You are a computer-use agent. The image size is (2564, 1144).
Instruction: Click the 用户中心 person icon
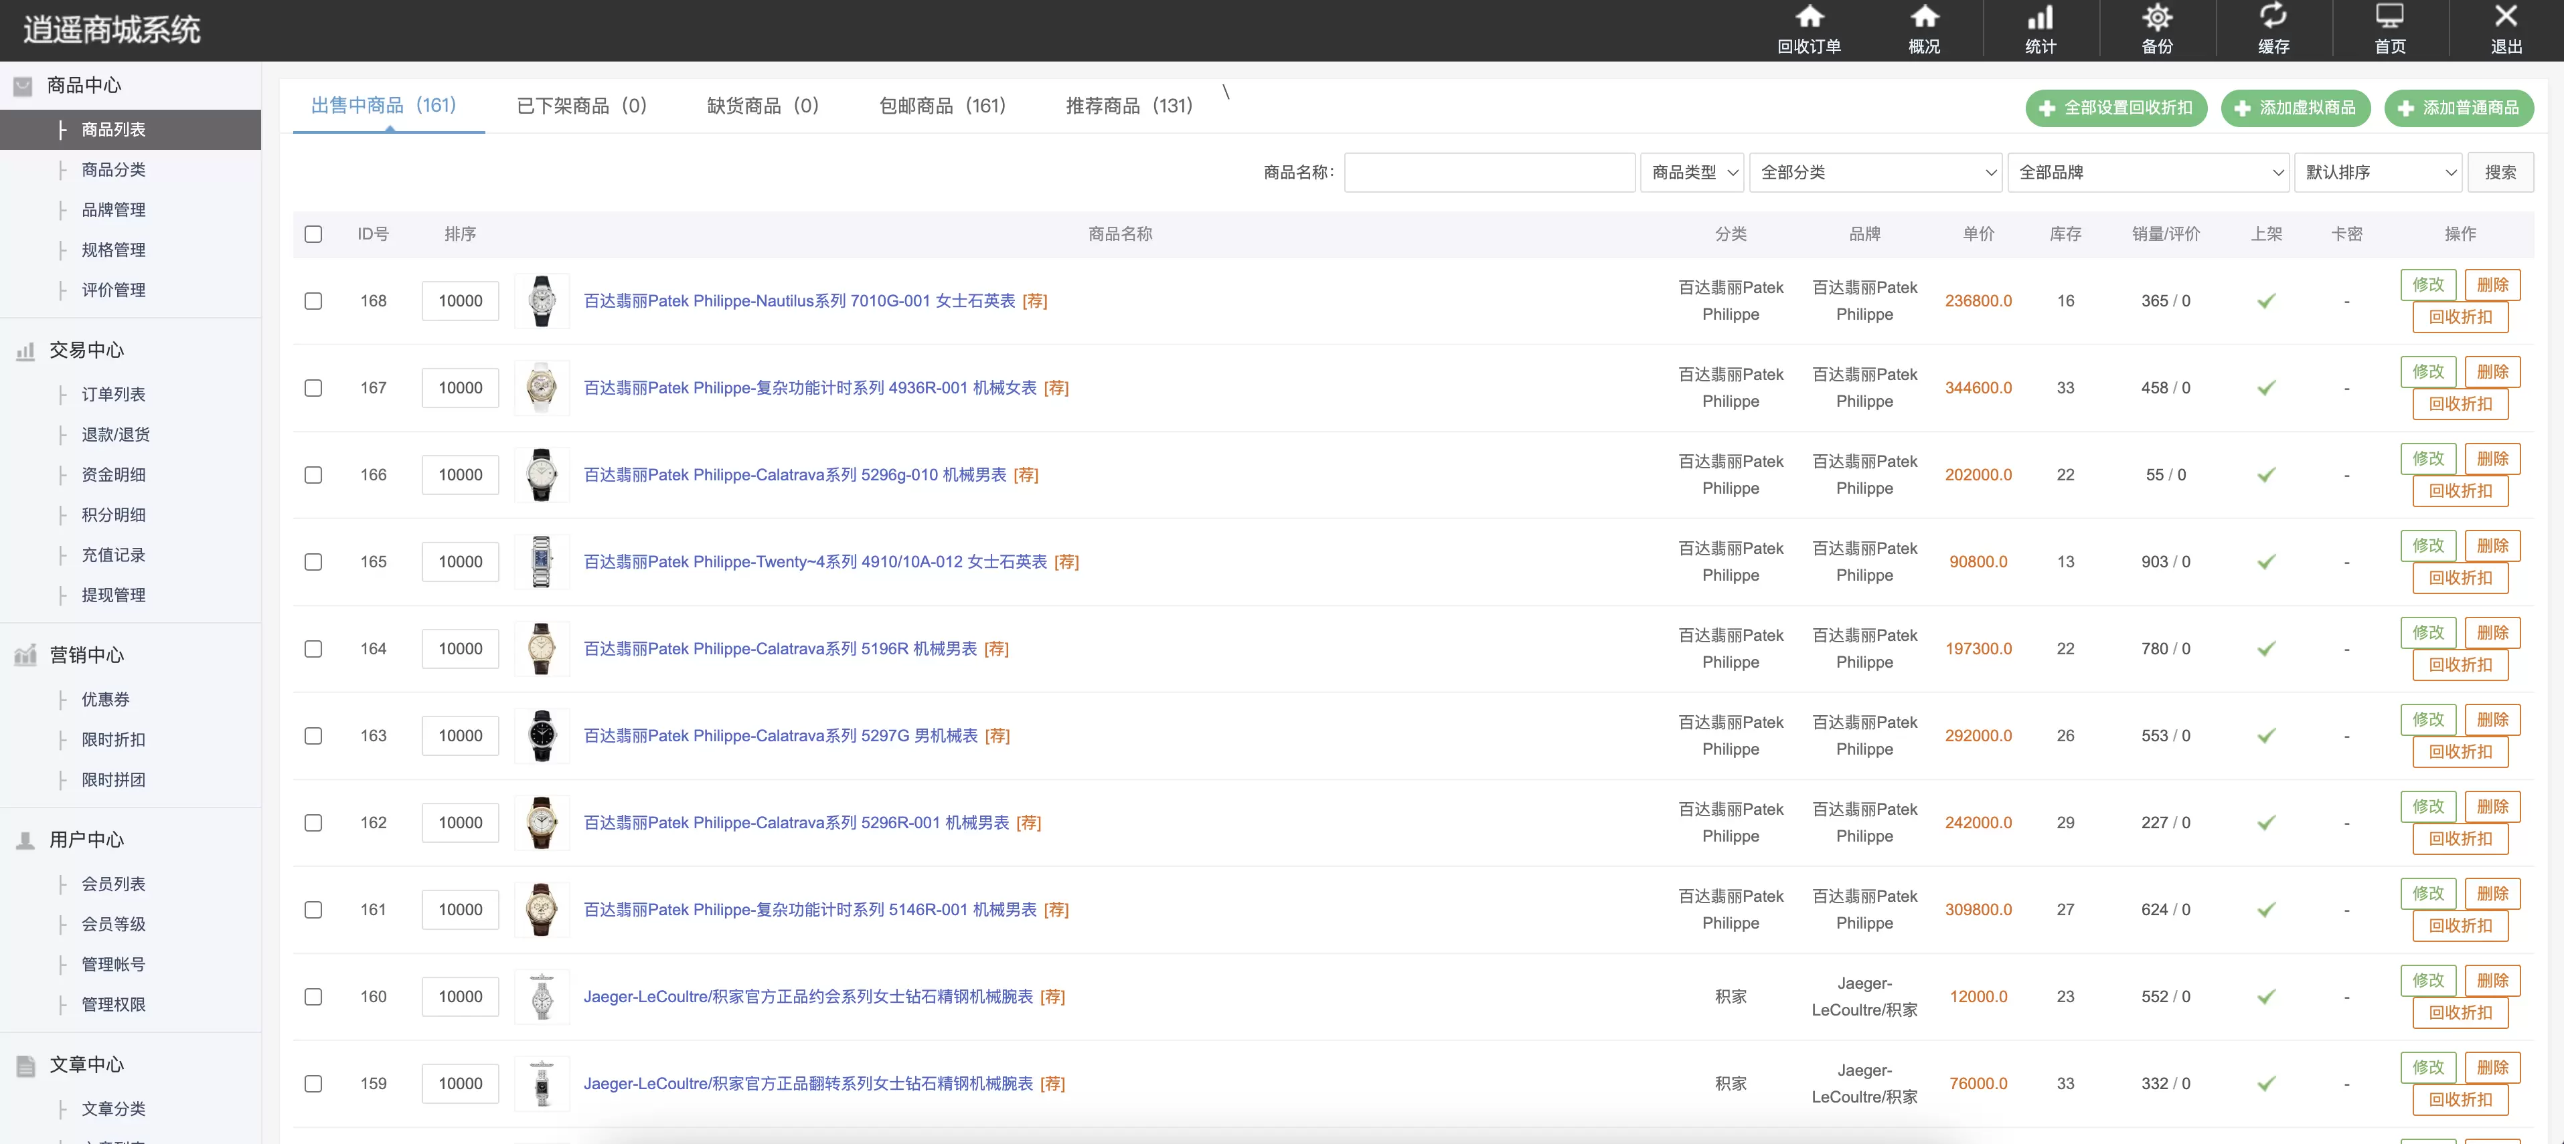tap(25, 840)
